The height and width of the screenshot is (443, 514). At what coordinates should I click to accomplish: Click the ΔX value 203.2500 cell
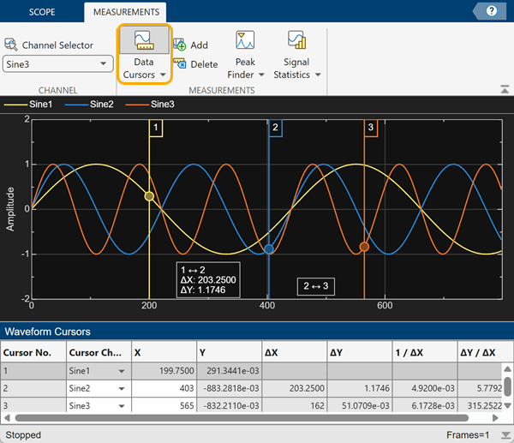pyautogui.click(x=295, y=388)
